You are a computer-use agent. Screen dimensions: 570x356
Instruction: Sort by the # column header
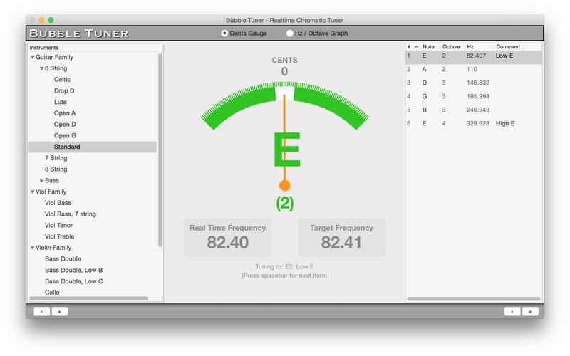(409, 47)
